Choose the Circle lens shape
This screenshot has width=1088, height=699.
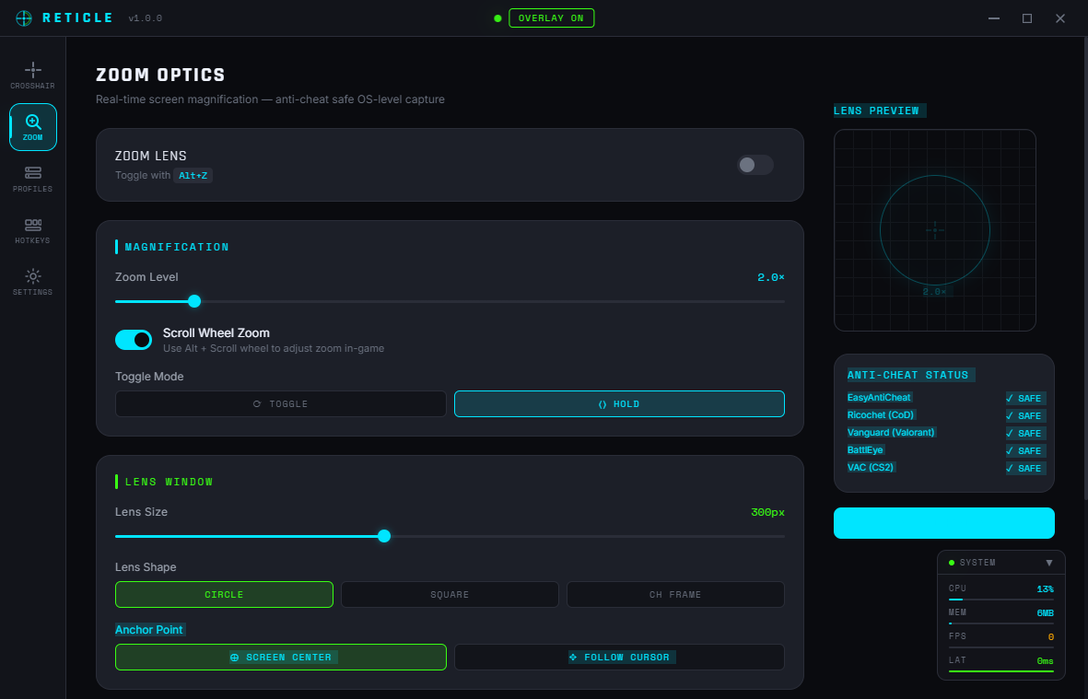tap(224, 594)
